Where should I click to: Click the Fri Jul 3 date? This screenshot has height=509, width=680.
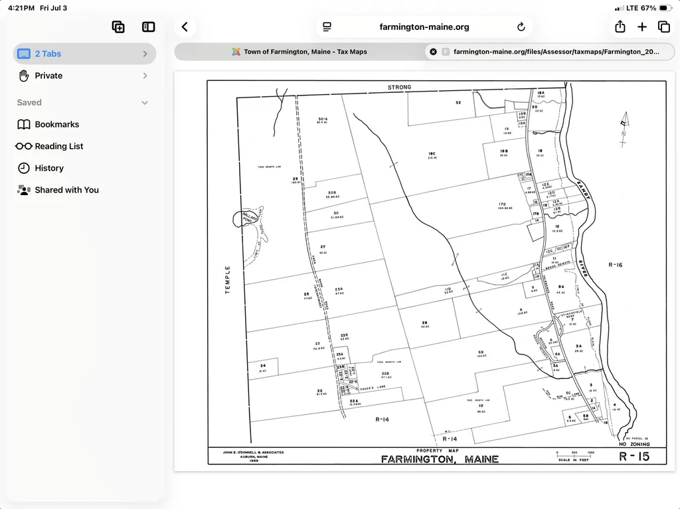tap(53, 8)
